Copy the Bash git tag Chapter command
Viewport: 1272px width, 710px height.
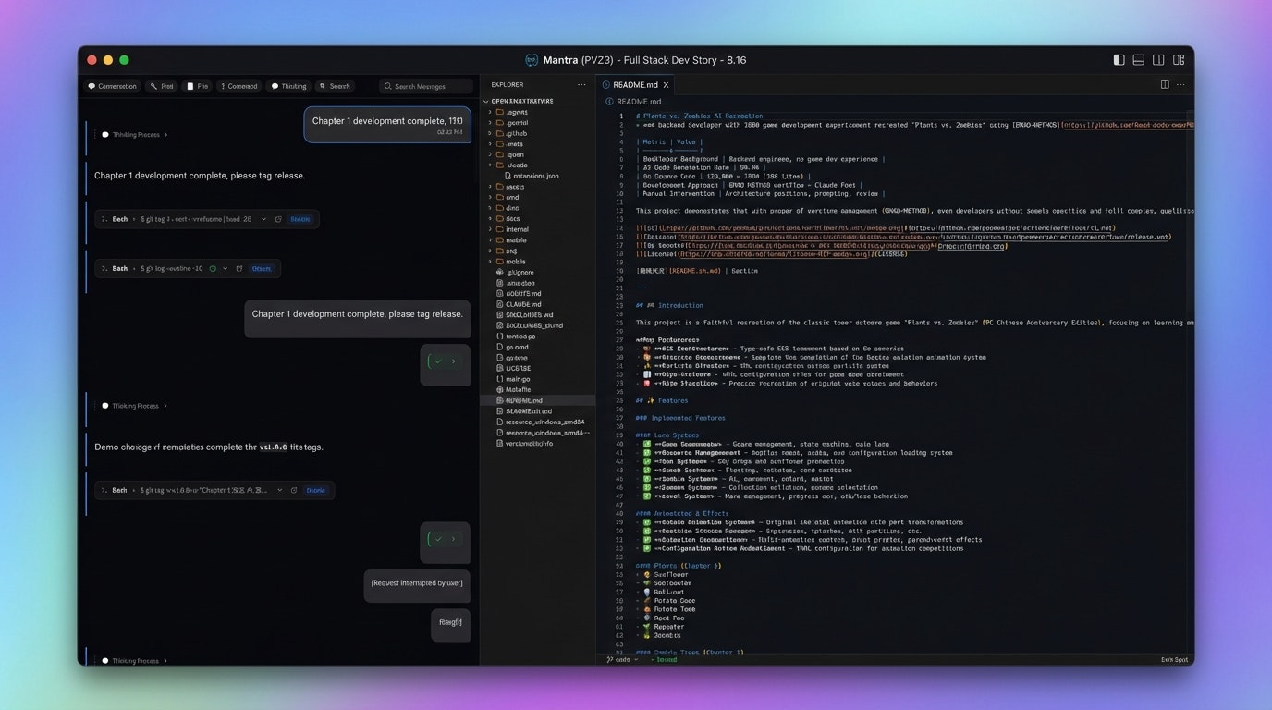click(294, 490)
